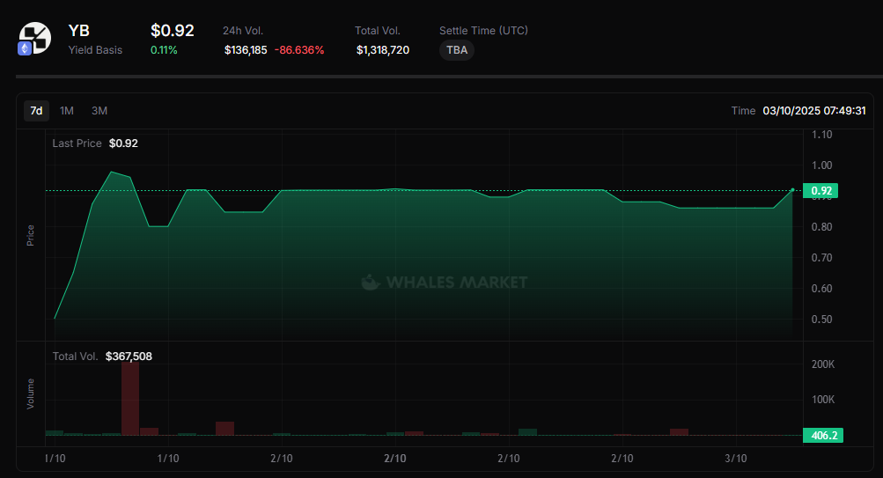This screenshot has width=883, height=478.
Task: Select the tallest red volume bar
Action: [x=130, y=398]
